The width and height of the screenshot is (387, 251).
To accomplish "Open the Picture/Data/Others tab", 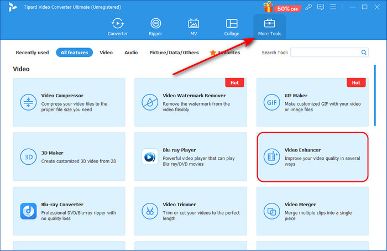I will point(174,53).
